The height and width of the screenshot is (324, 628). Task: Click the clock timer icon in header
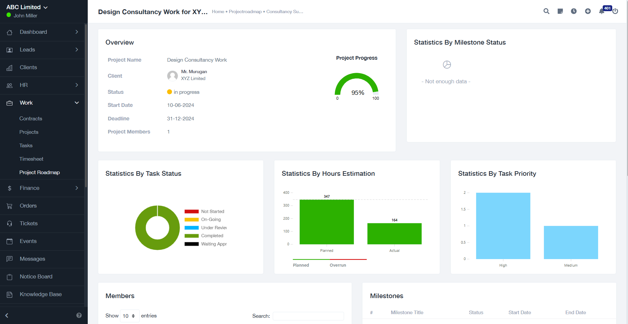click(x=574, y=11)
